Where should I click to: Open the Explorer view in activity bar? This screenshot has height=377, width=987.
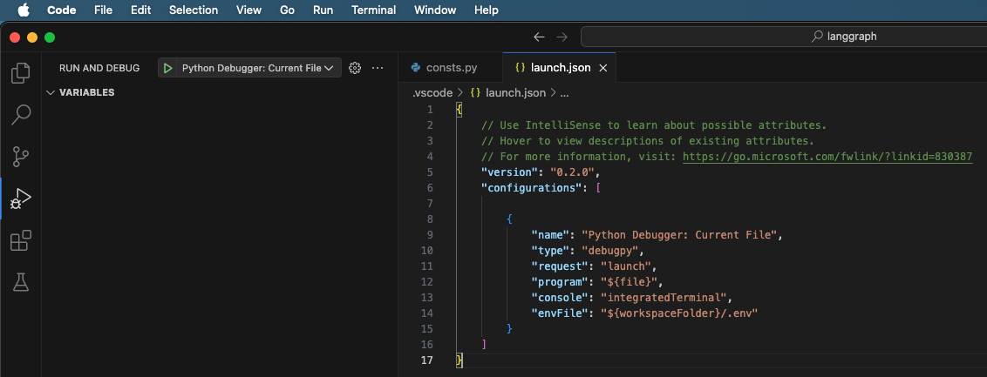[21, 73]
